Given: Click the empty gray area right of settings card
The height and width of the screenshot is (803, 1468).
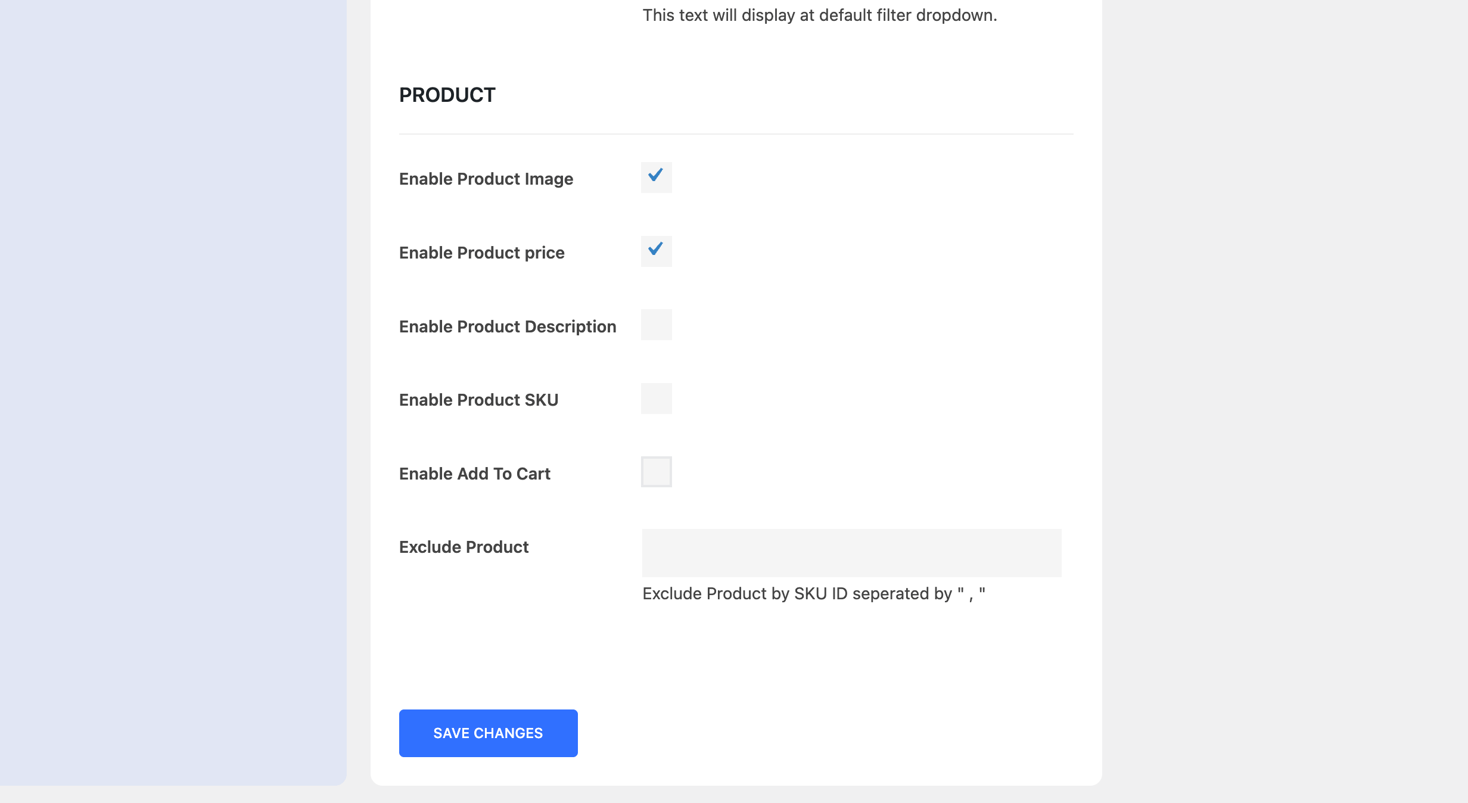Looking at the screenshot, I should (x=1281, y=387).
